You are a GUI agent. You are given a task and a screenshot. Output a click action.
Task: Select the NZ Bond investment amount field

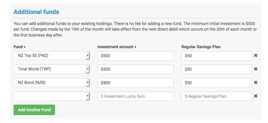tap(135, 83)
